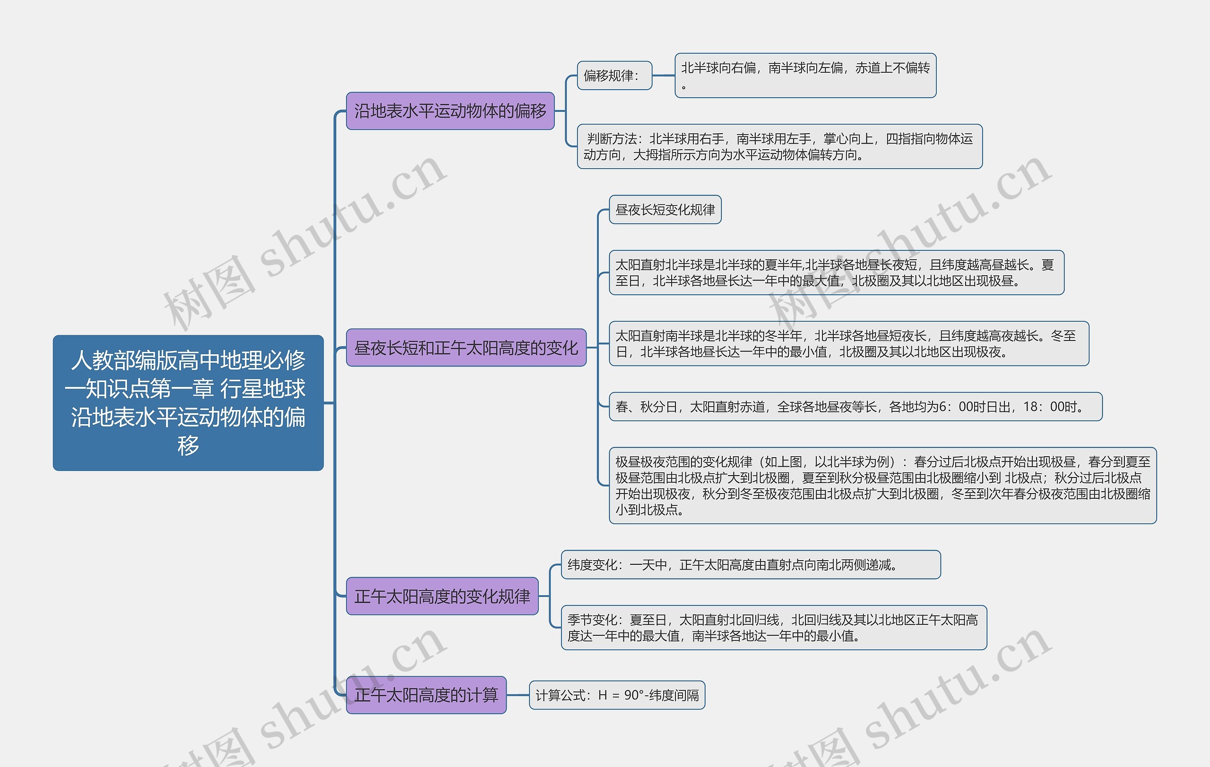The image size is (1210, 767).
Task: Click the node starting with 纬度变化：一天中
Action: [751, 565]
